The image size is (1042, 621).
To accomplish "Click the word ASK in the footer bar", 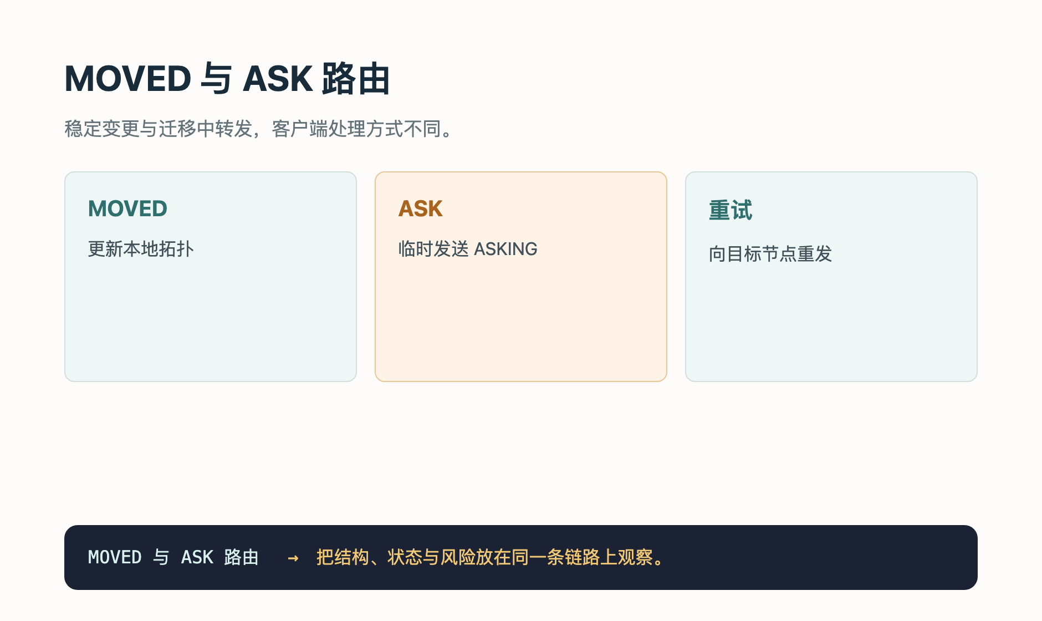I will [197, 557].
